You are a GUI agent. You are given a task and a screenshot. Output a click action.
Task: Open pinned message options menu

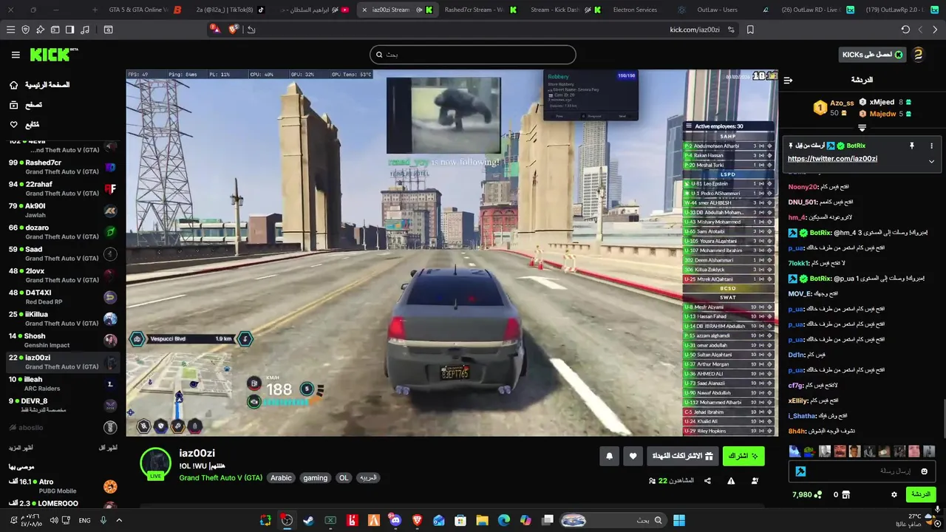931,146
